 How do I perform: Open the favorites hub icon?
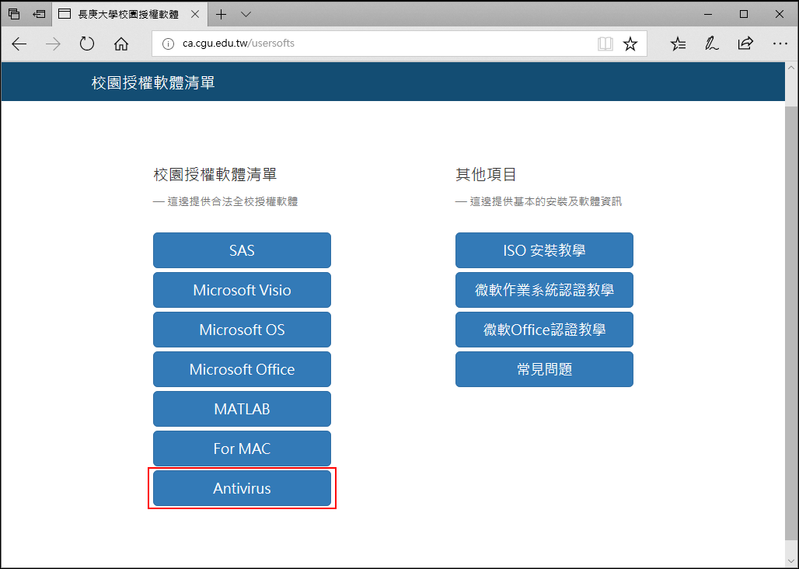(x=678, y=44)
